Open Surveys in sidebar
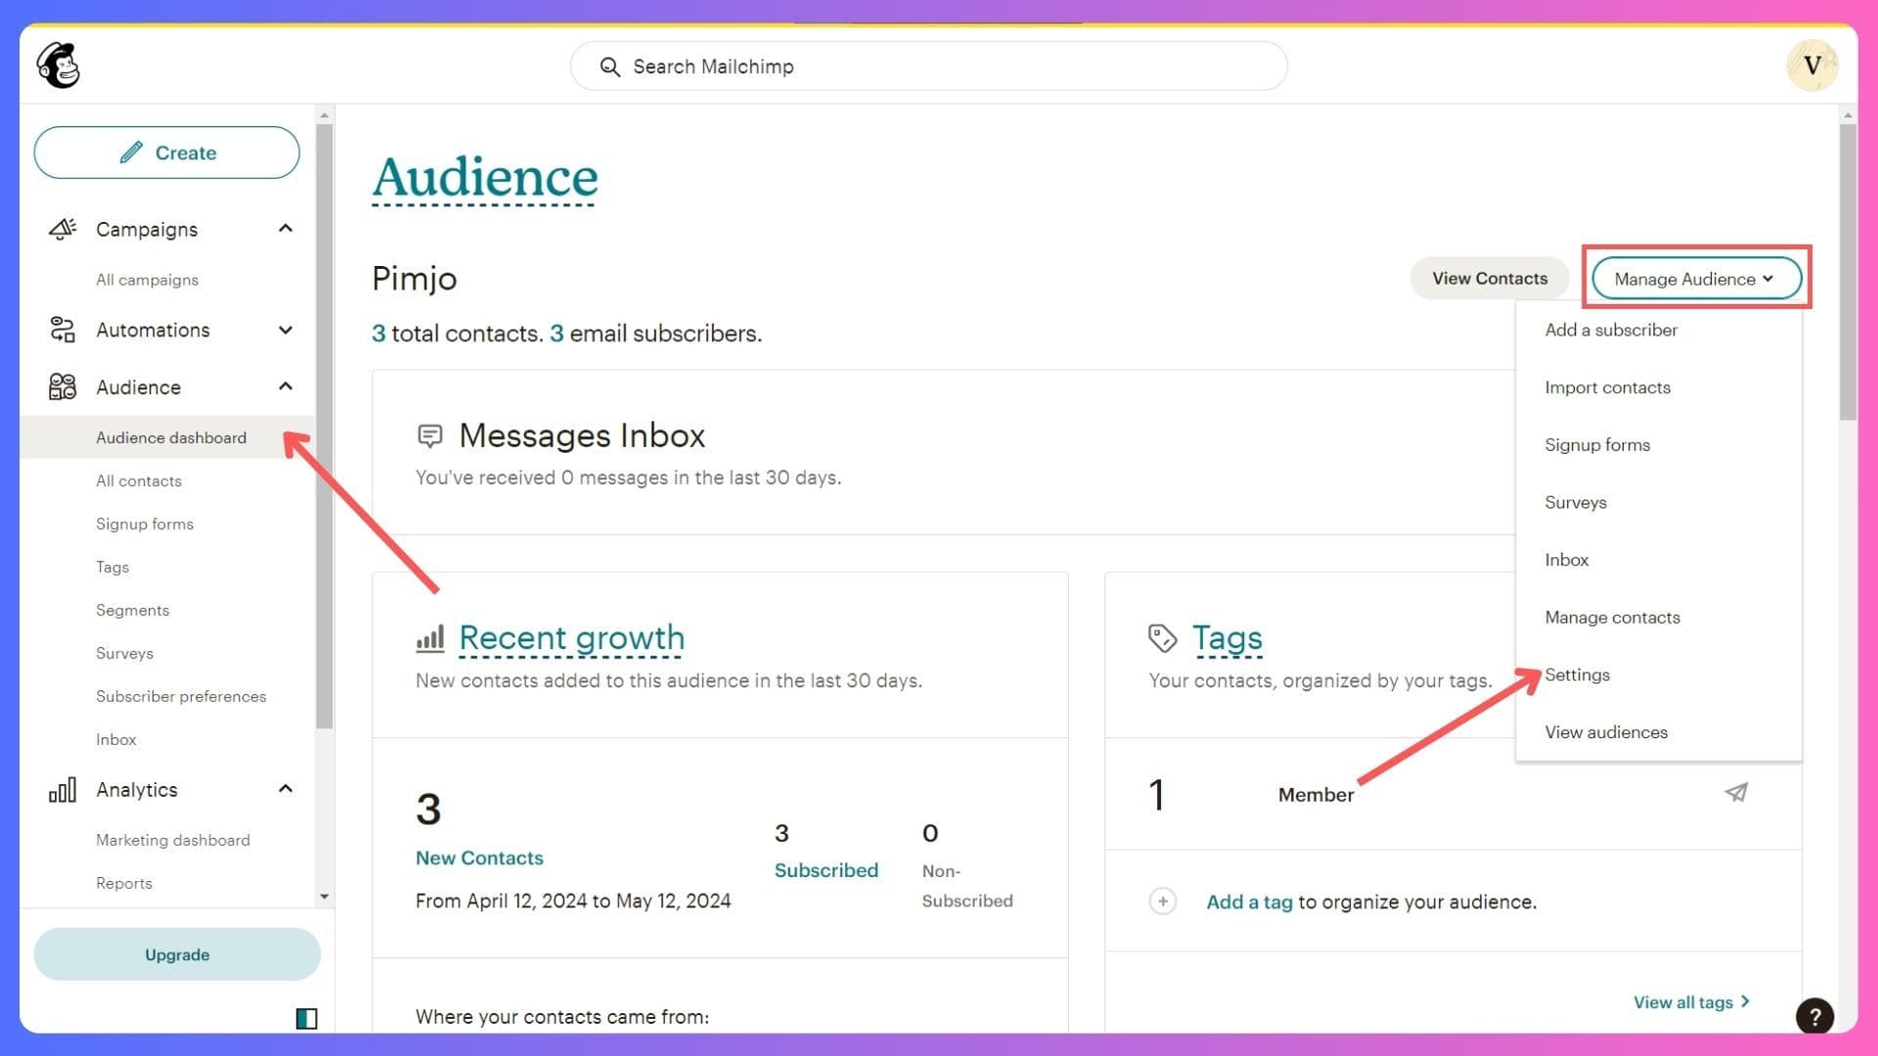 (x=124, y=653)
